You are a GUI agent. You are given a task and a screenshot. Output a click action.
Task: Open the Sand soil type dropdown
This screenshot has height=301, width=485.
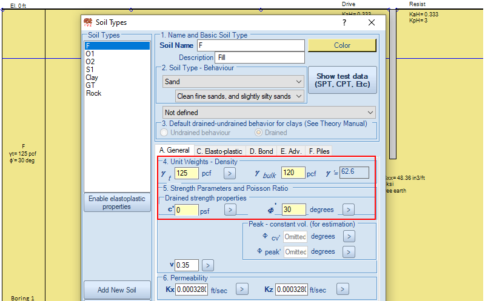point(233,82)
